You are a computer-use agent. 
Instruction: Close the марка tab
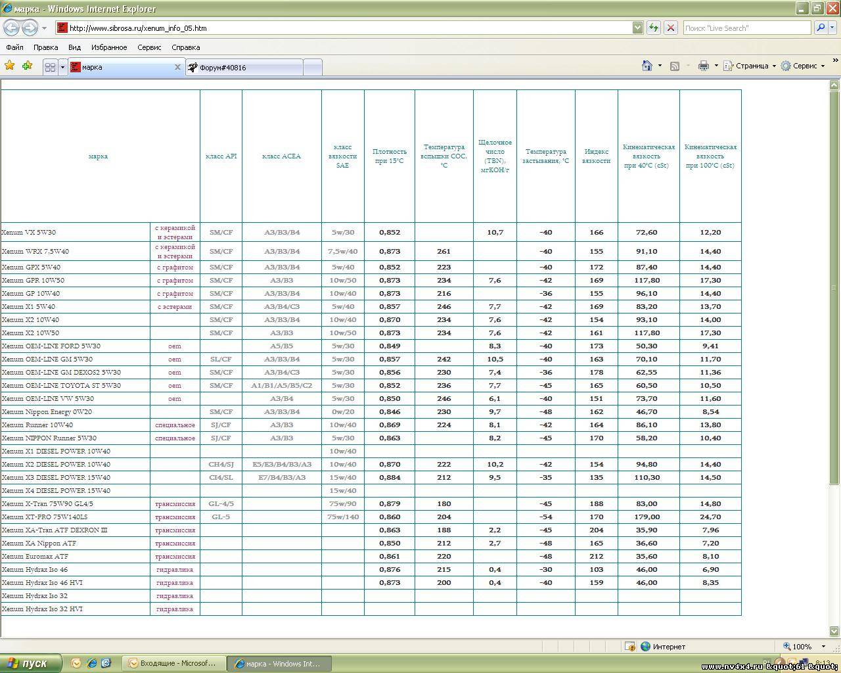coord(177,67)
